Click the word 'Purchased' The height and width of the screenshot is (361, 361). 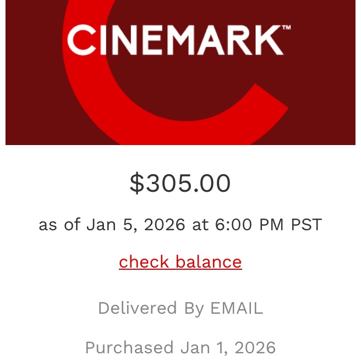tap(129, 347)
